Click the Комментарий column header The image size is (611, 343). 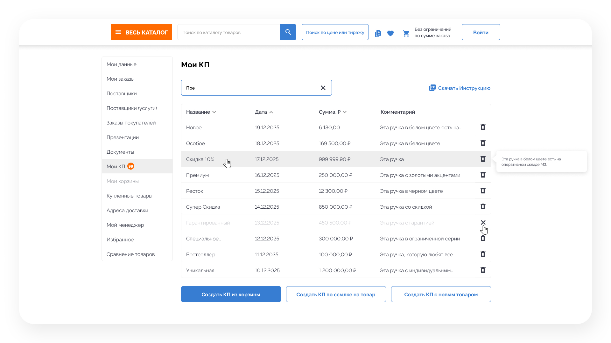click(x=398, y=112)
